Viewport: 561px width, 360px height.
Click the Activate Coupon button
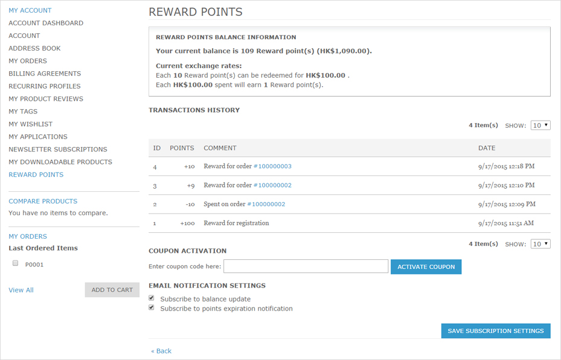[x=426, y=267]
